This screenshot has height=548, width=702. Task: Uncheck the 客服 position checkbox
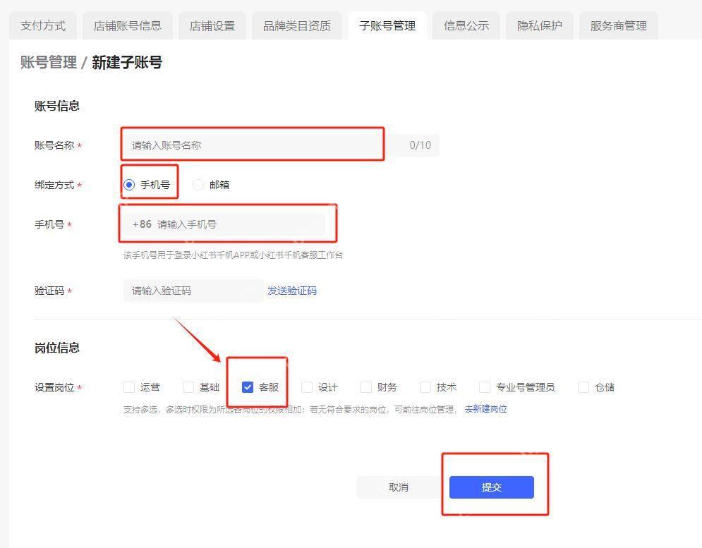[x=248, y=387]
